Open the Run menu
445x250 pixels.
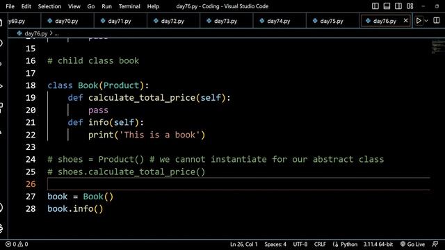[x=106, y=6]
